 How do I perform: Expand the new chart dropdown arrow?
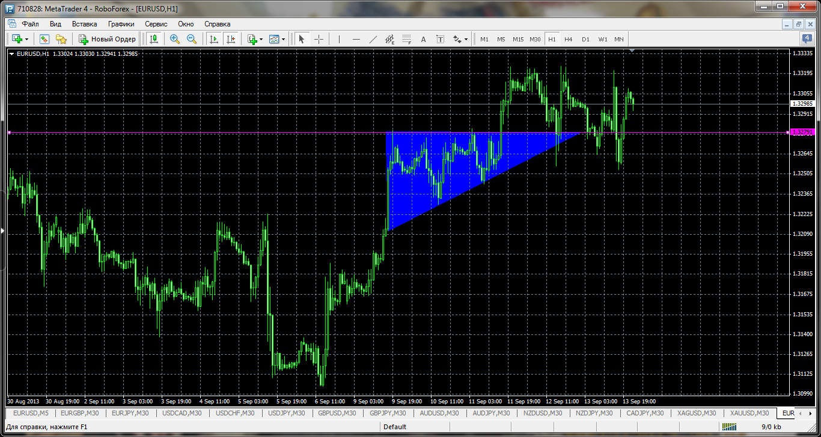pos(26,40)
